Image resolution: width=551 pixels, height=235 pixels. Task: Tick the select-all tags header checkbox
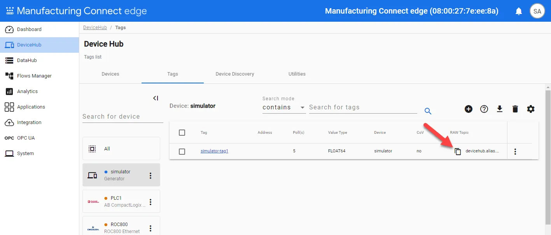182,133
